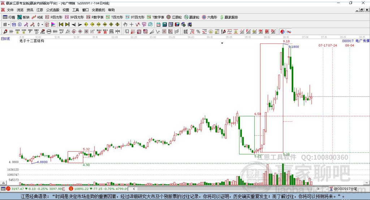Click the 赢家服务 service button
Screen dimensions: 370x200
click(229, 17)
